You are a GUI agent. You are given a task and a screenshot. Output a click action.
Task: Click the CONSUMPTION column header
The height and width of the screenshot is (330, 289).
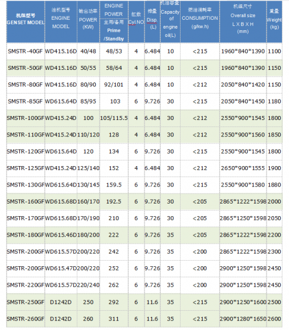pyautogui.click(x=200, y=22)
